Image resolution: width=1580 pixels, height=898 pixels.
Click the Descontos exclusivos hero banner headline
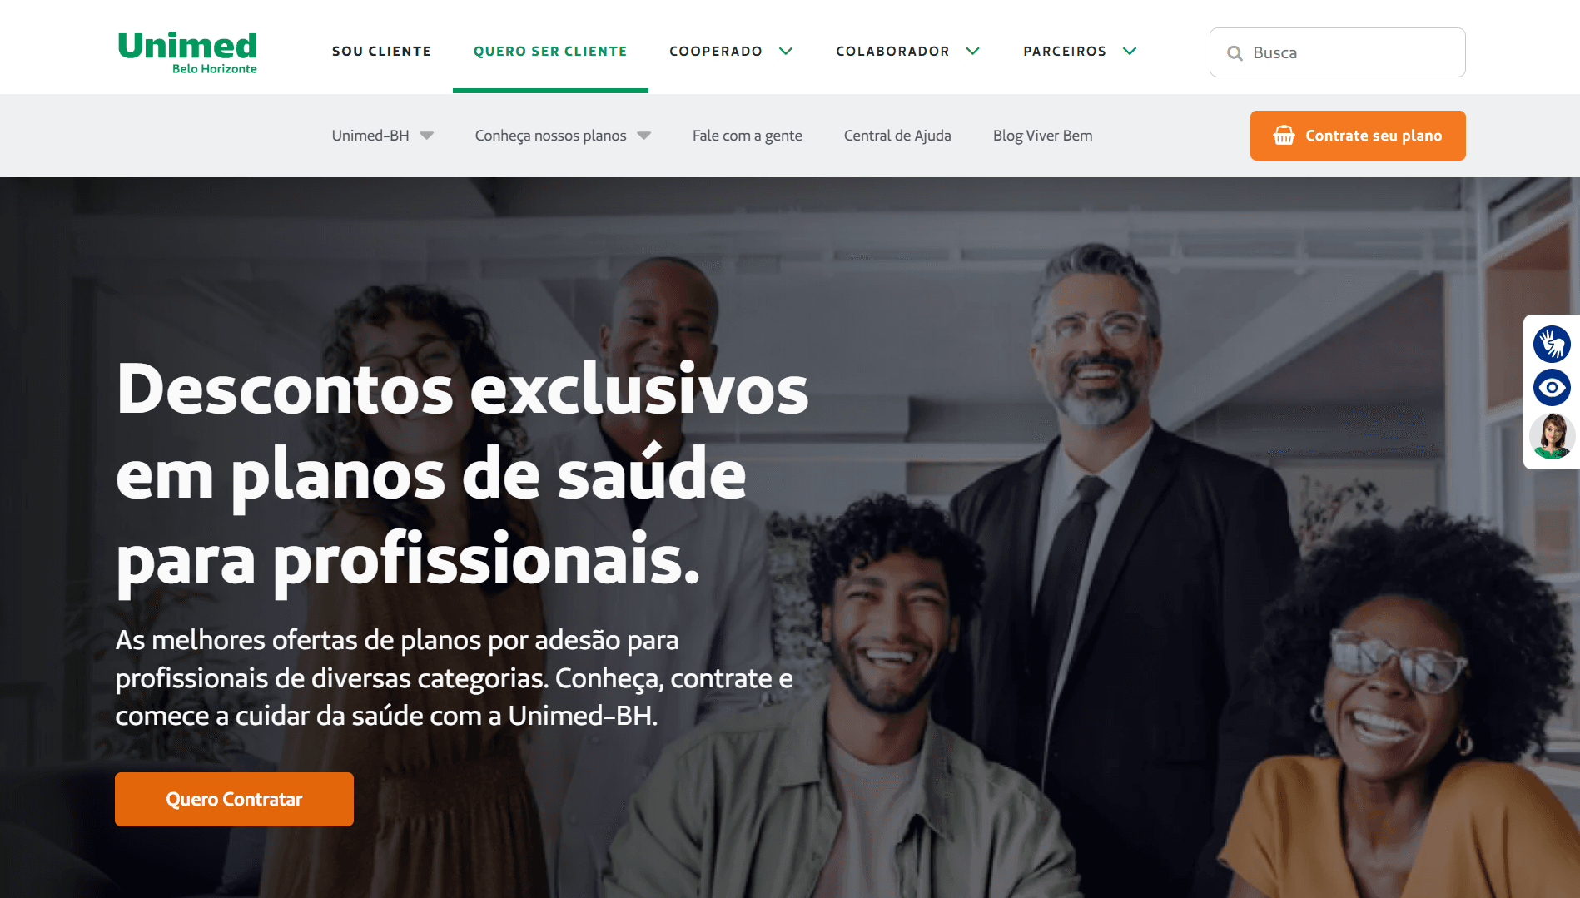coord(462,474)
